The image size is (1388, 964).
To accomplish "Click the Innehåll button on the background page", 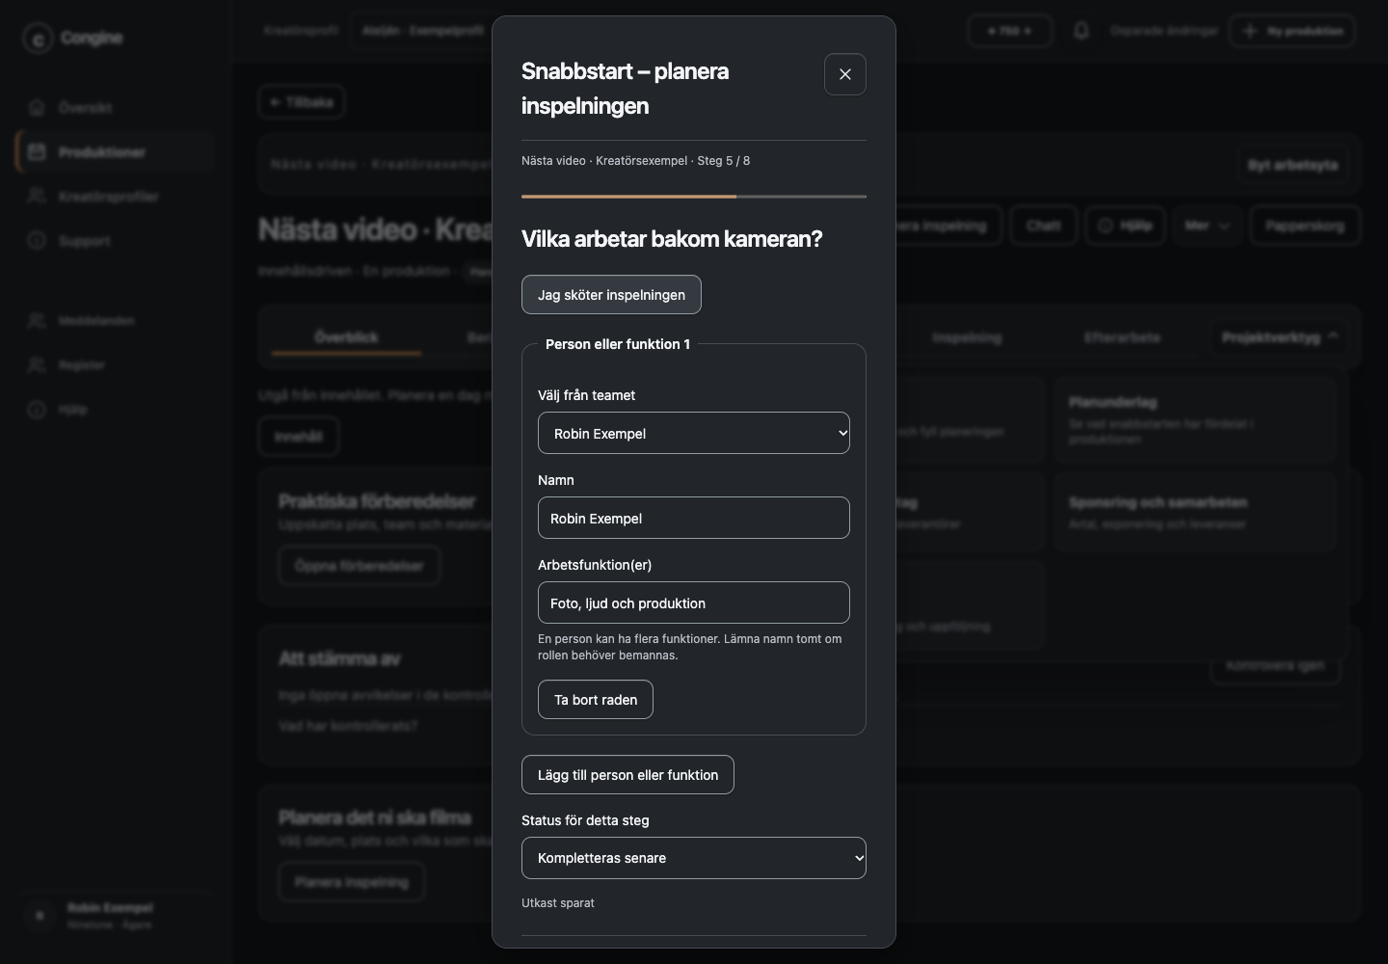I will (299, 437).
